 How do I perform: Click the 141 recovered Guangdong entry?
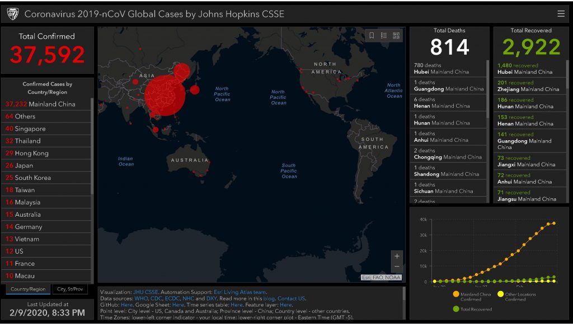530,140
